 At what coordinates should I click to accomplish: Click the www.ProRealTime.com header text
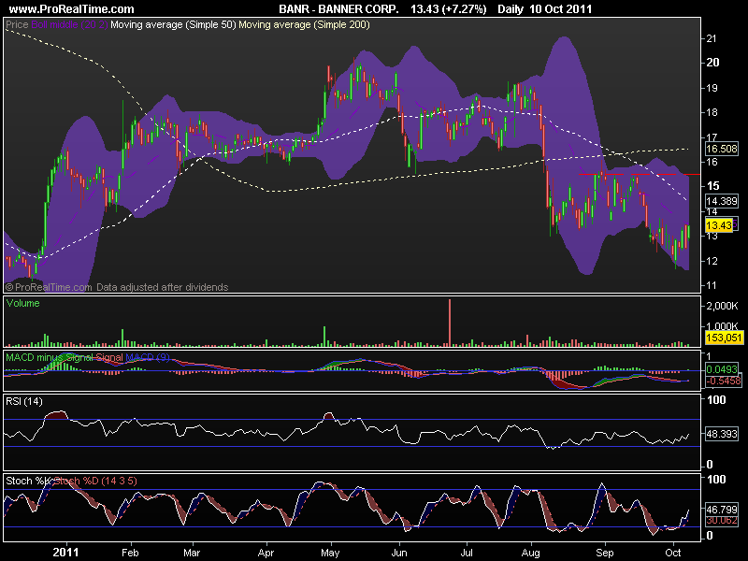[x=72, y=8]
